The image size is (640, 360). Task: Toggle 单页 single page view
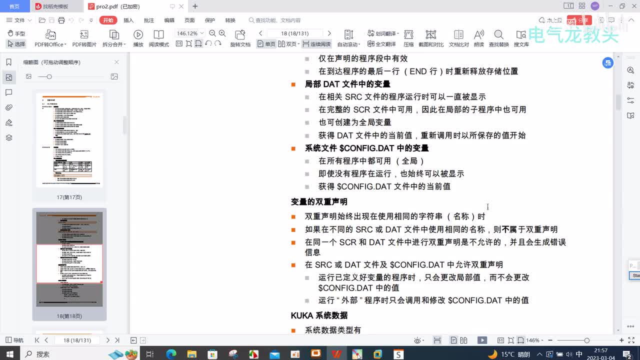[266, 44]
